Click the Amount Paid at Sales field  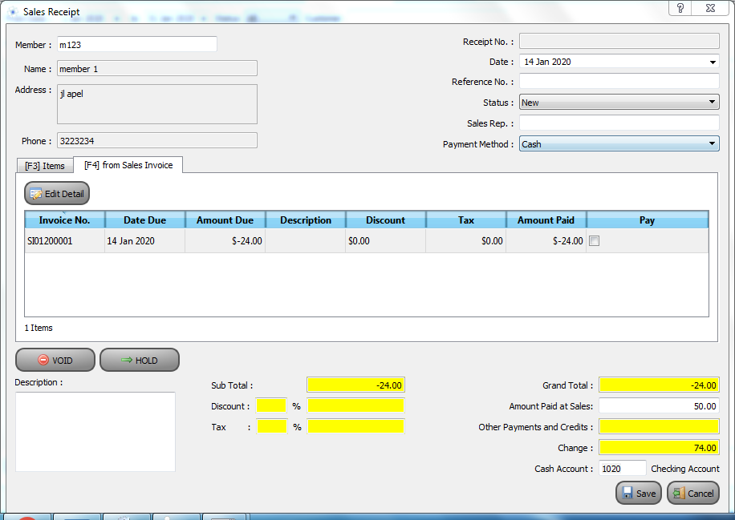(x=658, y=406)
